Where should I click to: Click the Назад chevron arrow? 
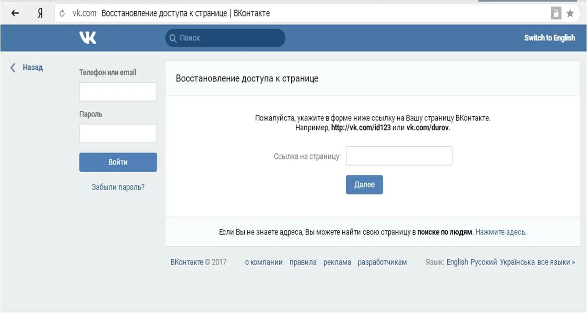(x=13, y=68)
